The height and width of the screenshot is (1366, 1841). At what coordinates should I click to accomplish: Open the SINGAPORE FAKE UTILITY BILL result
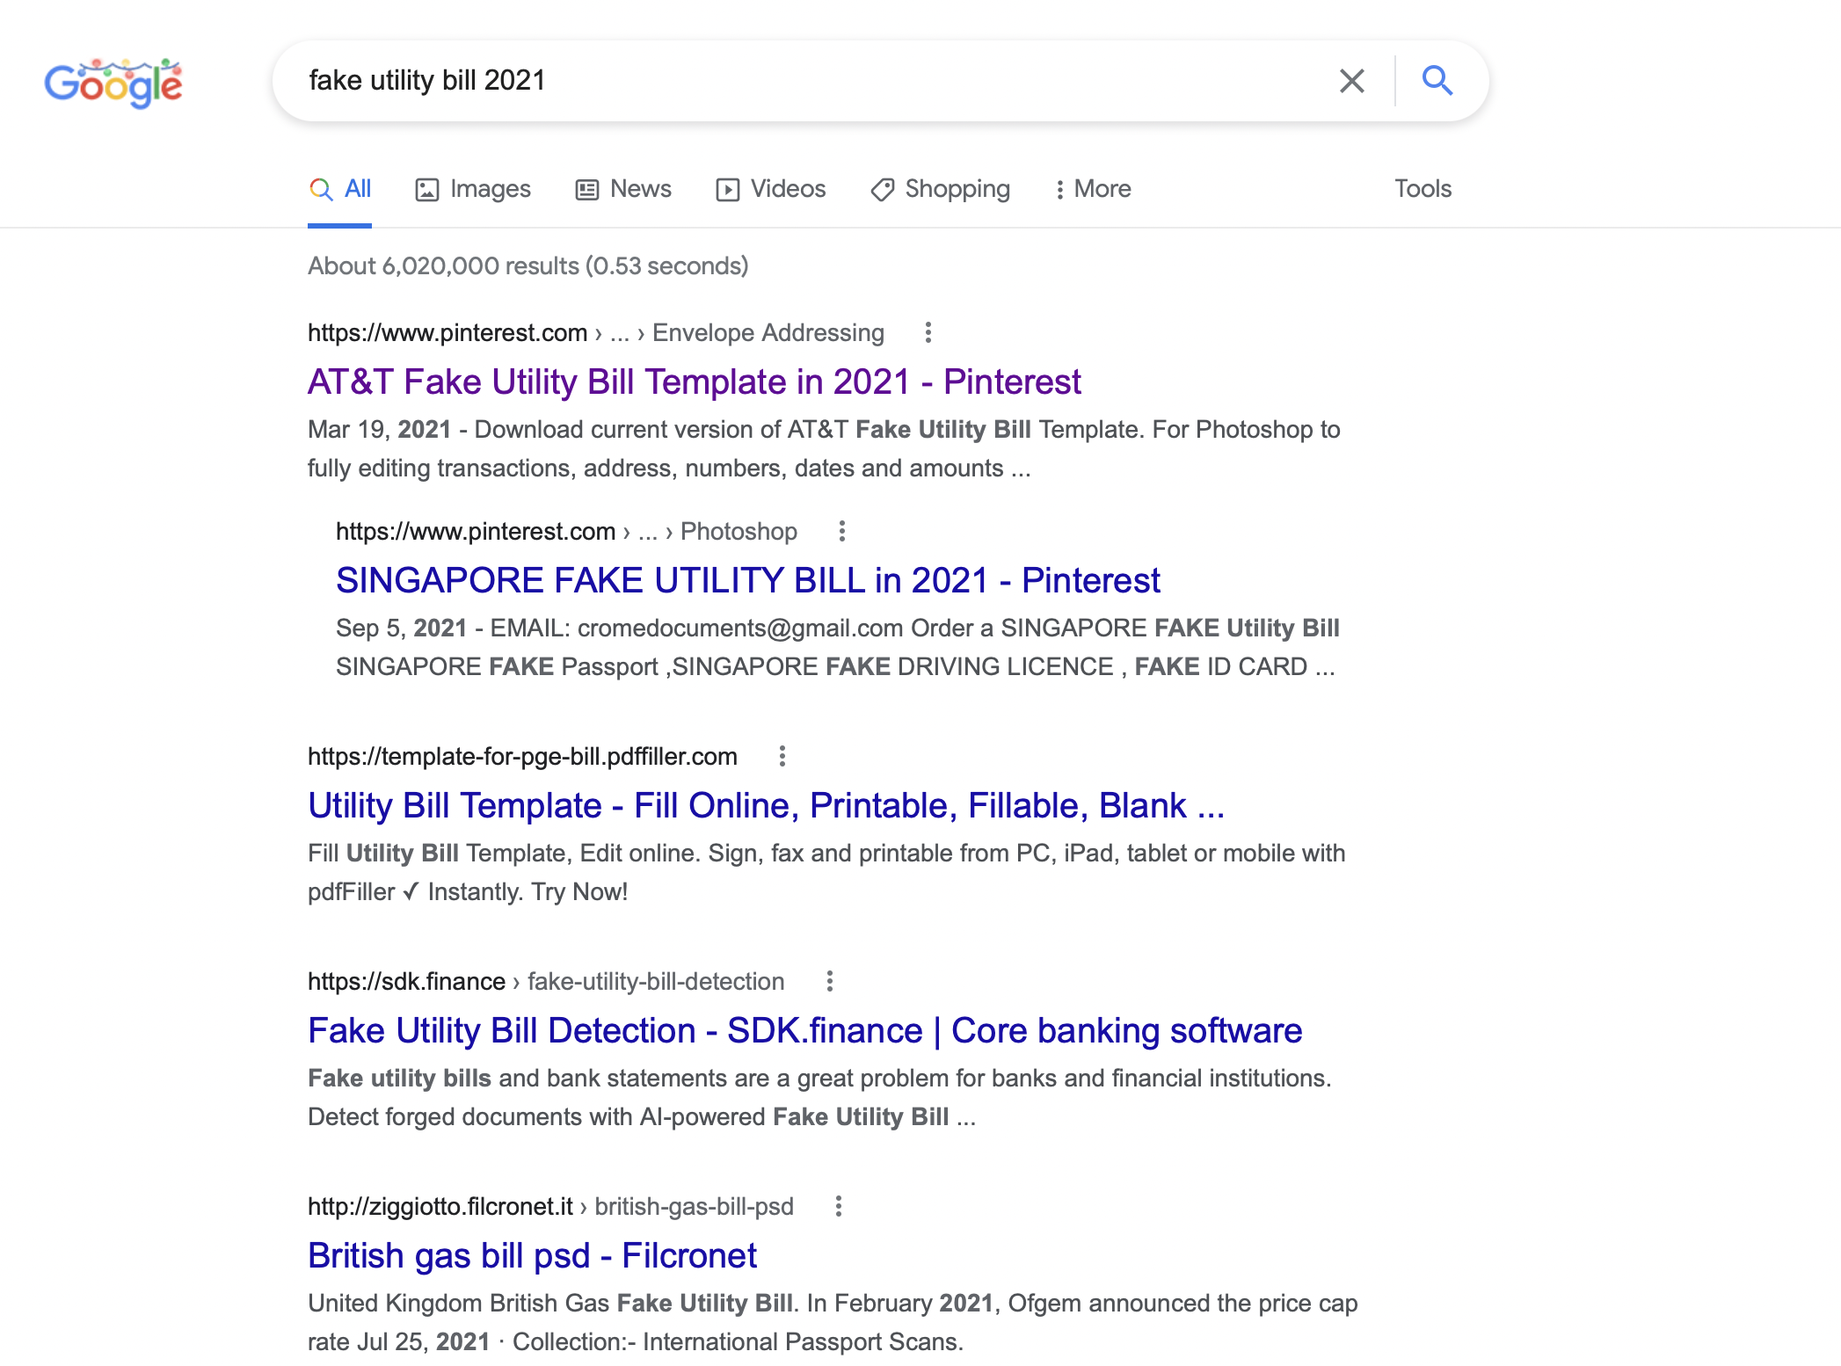coord(747,580)
